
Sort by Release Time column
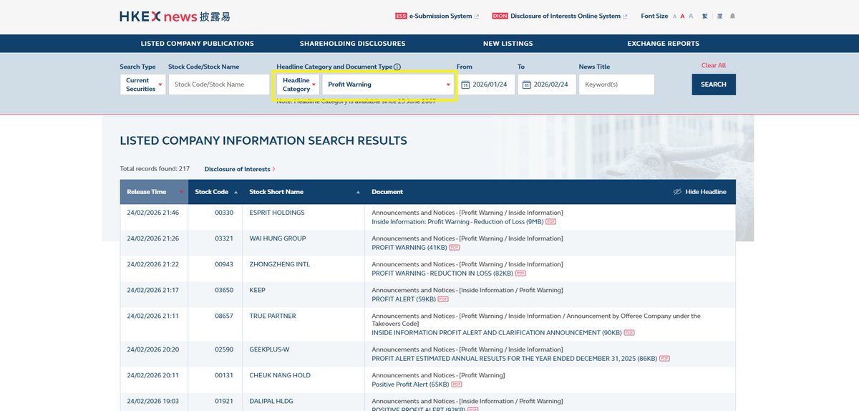154,192
